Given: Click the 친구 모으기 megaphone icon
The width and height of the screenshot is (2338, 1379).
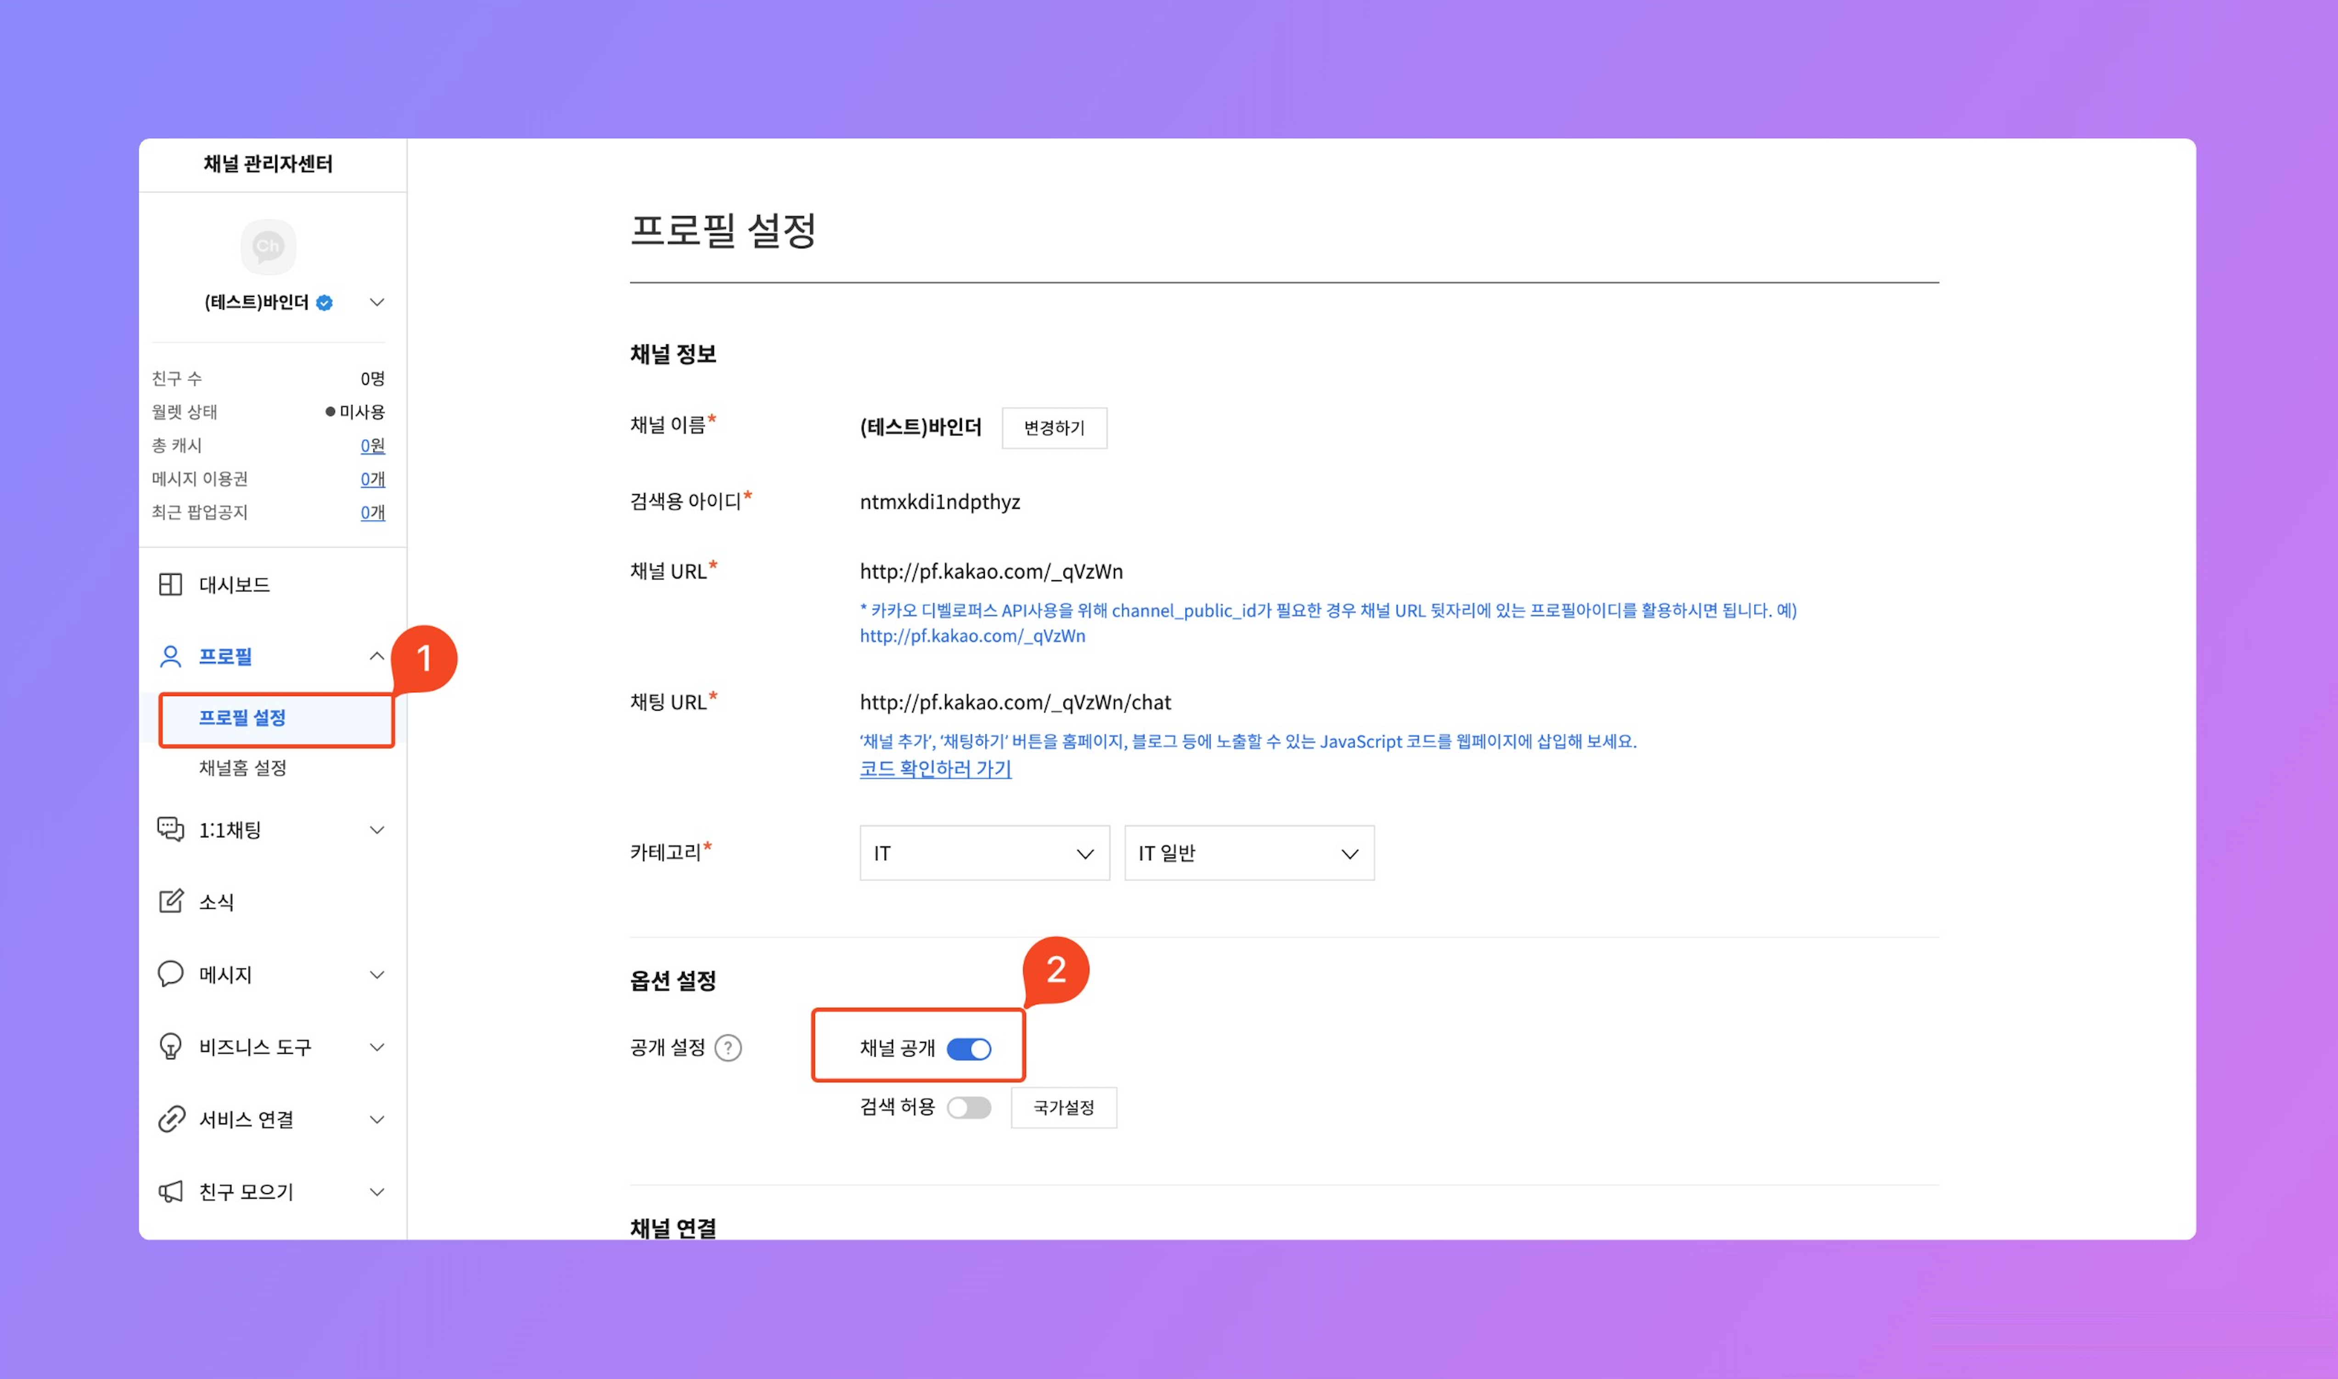Looking at the screenshot, I should click(170, 1191).
